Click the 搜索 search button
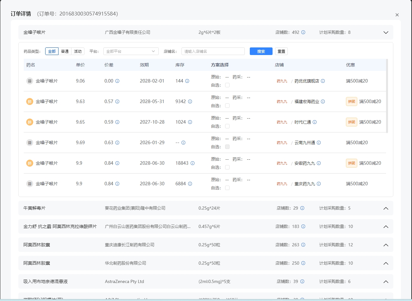This screenshot has height=301, width=412. pyautogui.click(x=261, y=51)
